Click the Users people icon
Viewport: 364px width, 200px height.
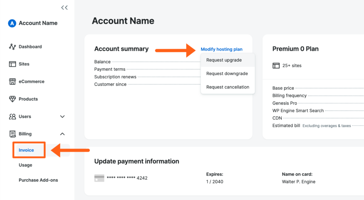pos(12,117)
